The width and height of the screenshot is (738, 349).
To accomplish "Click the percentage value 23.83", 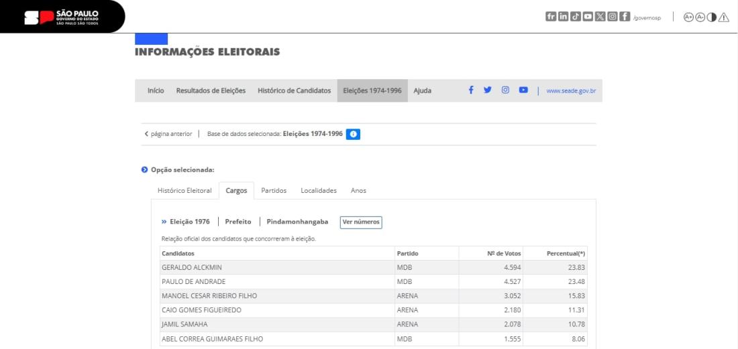I will click(x=576, y=268).
